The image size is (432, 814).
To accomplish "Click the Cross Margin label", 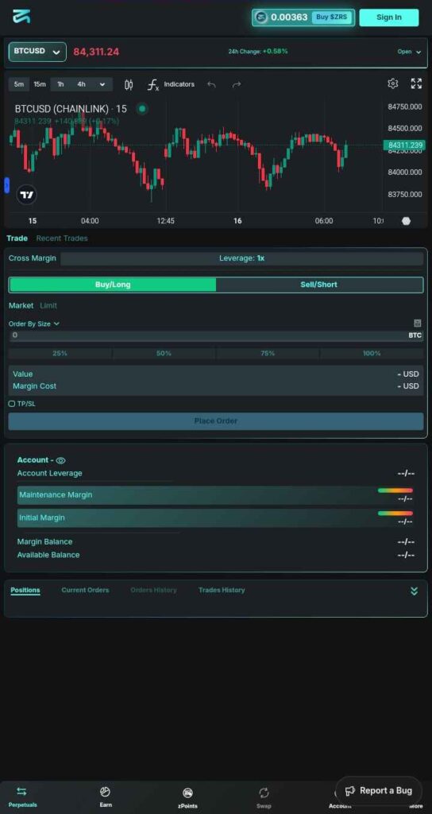I will pyautogui.click(x=32, y=258).
